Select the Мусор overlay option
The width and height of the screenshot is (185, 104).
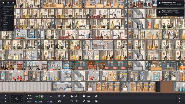pos(5,25)
